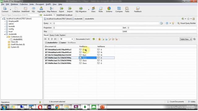Click the lightbulb query hint icon
This screenshot has width=198, height=111.
(x=173, y=23)
